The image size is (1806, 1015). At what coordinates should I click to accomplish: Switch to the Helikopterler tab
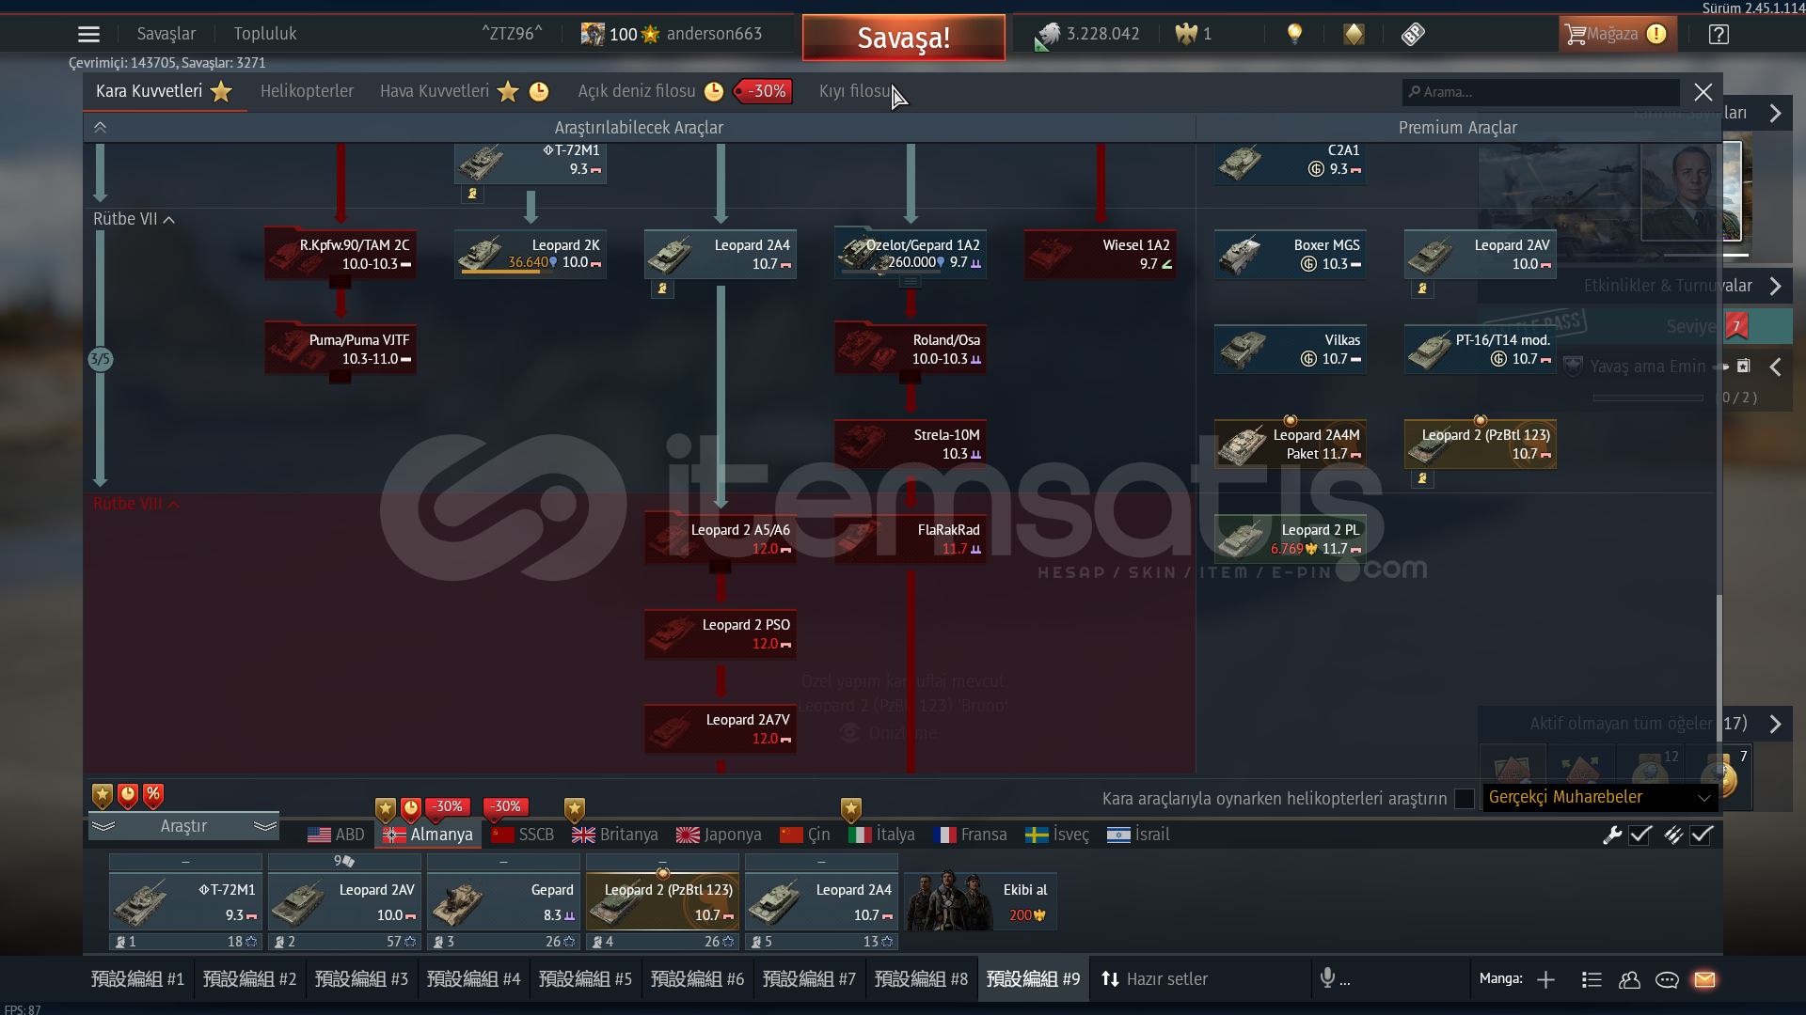[307, 91]
